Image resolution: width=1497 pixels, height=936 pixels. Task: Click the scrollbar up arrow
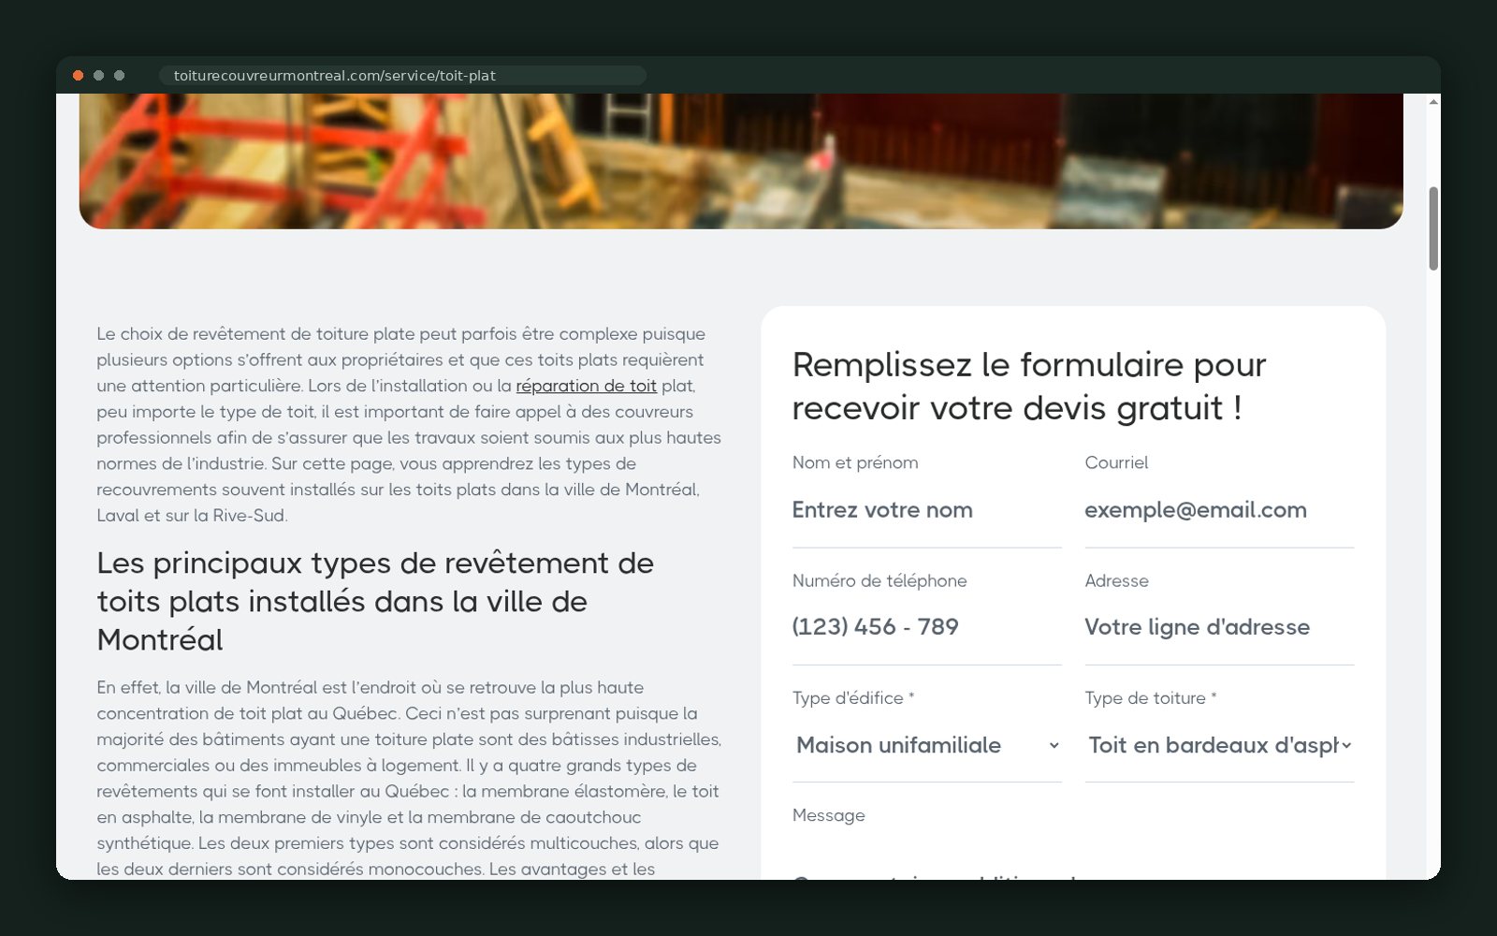click(x=1433, y=101)
